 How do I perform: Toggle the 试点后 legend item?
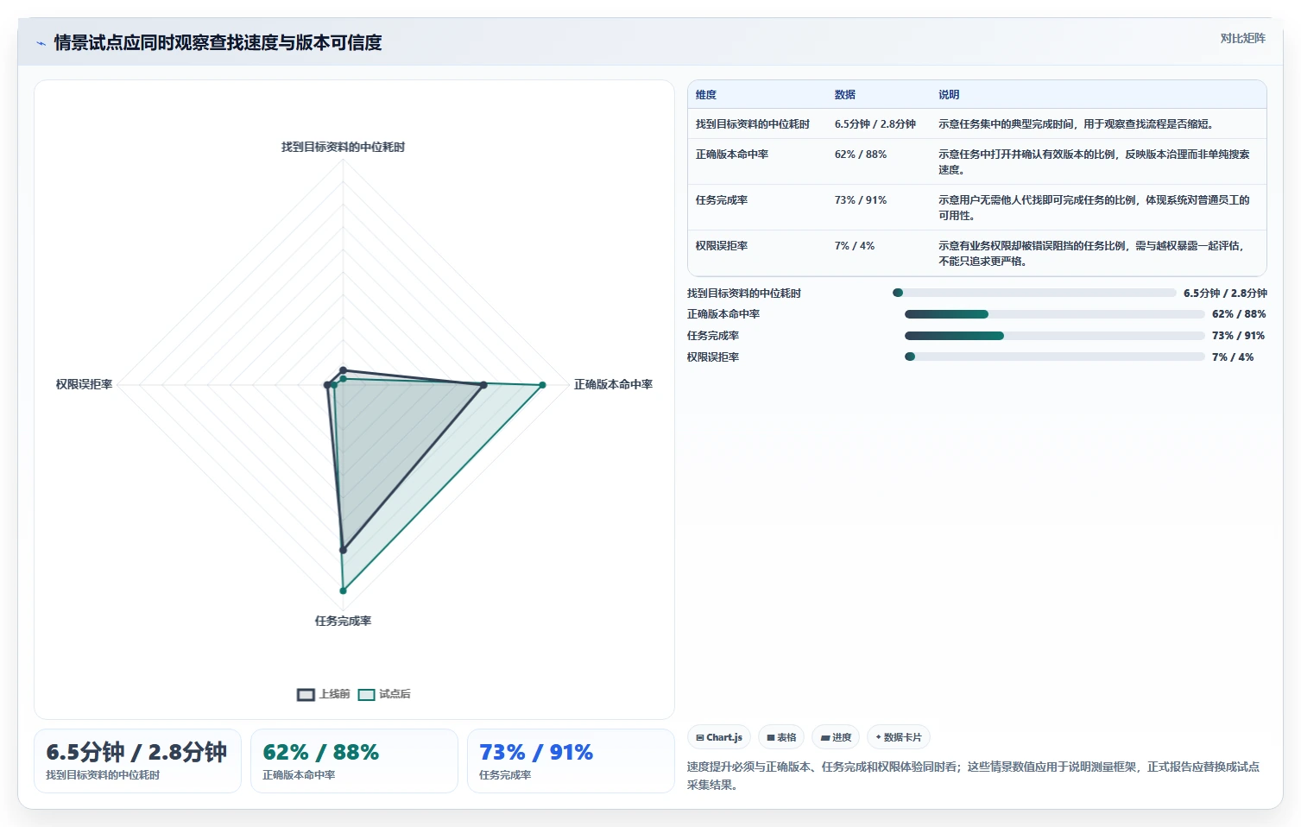point(384,694)
